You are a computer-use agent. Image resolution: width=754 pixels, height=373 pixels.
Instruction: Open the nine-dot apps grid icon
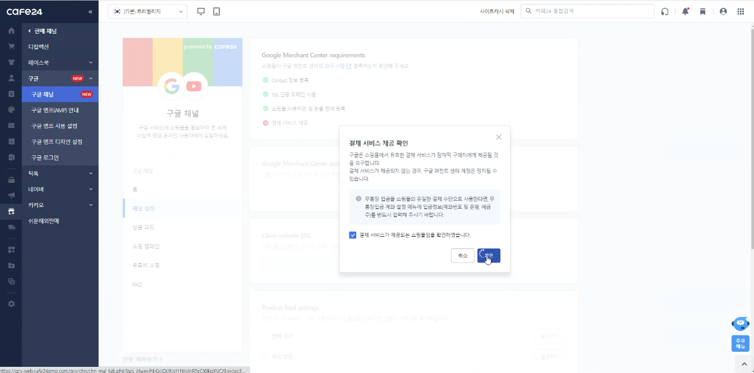pyautogui.click(x=740, y=11)
